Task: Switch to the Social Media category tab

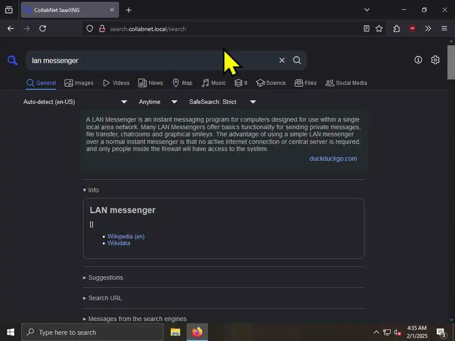Action: [x=346, y=83]
